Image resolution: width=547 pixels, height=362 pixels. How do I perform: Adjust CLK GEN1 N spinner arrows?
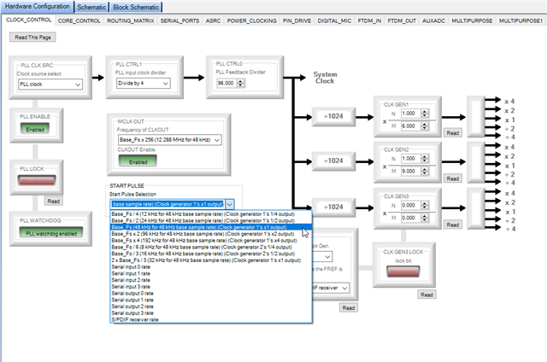pos(425,114)
